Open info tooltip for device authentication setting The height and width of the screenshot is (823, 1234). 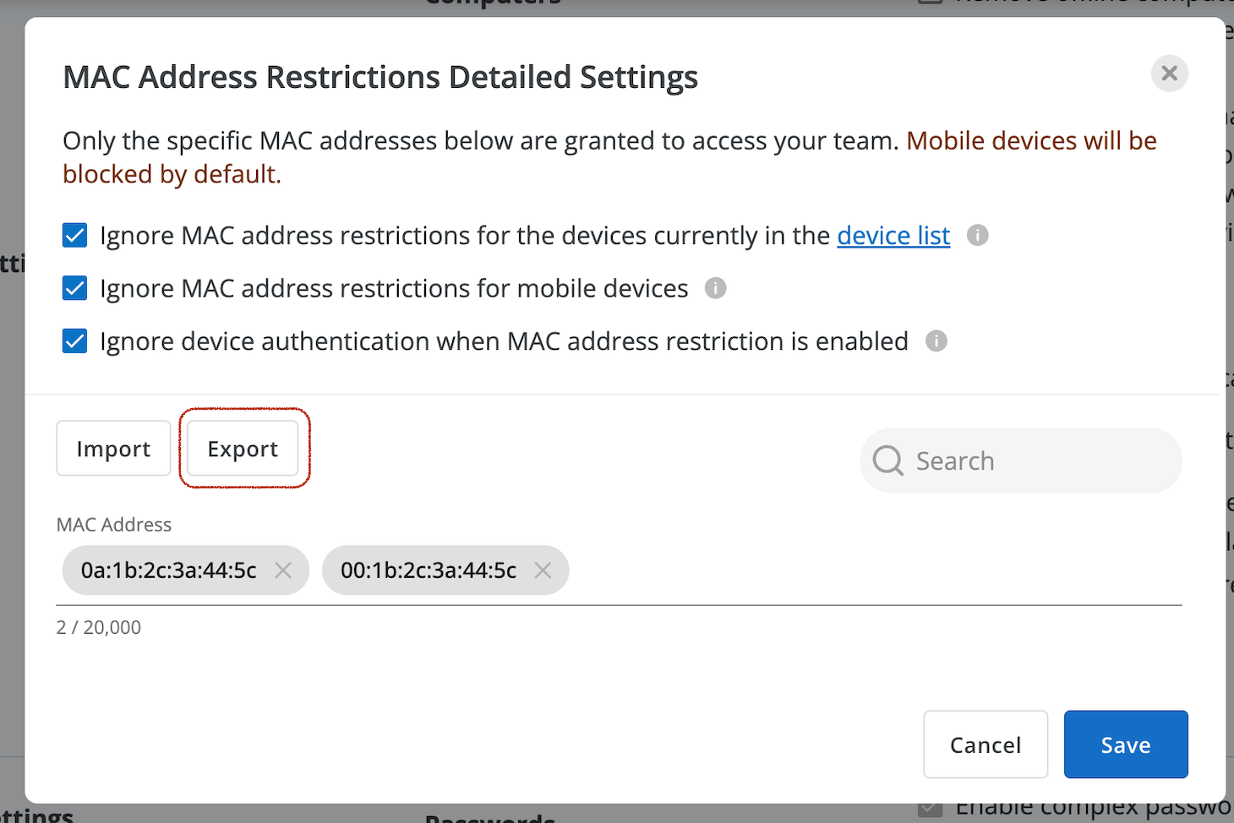click(936, 341)
